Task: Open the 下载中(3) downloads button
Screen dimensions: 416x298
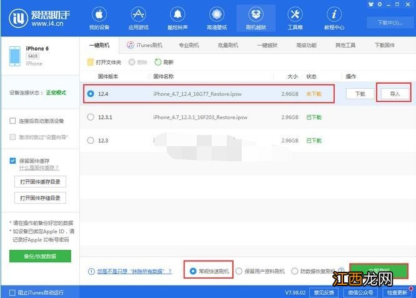Action: [x=390, y=22]
